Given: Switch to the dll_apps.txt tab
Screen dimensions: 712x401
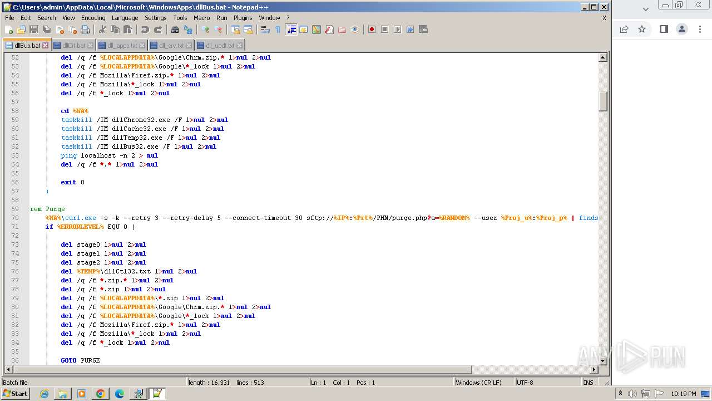Looking at the screenshot, I should 122,46.
